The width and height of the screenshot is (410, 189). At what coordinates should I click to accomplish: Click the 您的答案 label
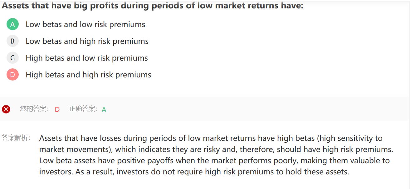click(x=35, y=109)
